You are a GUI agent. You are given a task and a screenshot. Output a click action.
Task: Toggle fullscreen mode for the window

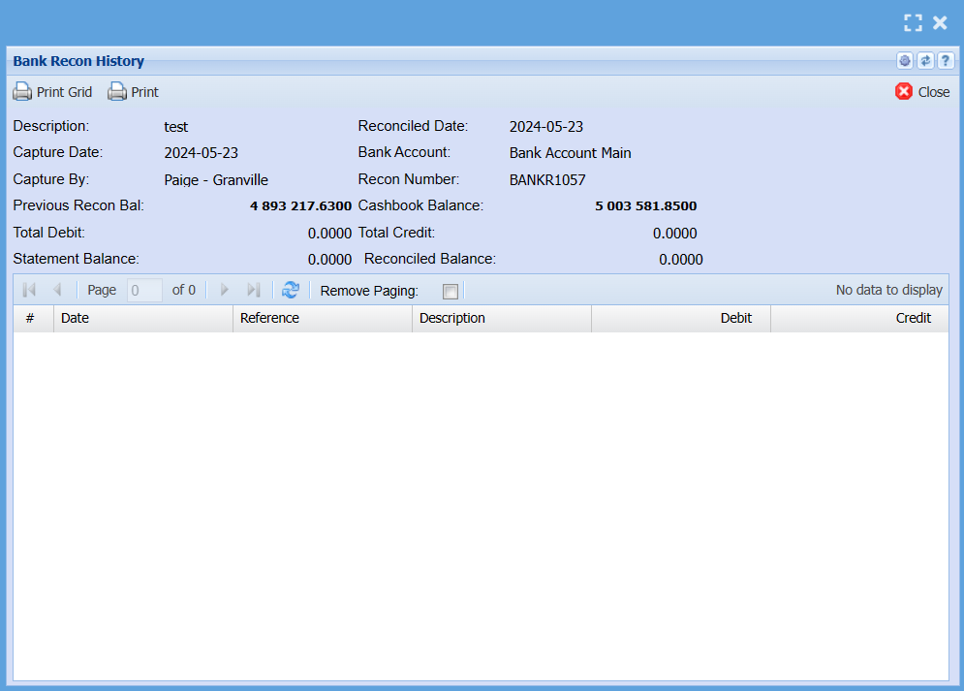913,22
